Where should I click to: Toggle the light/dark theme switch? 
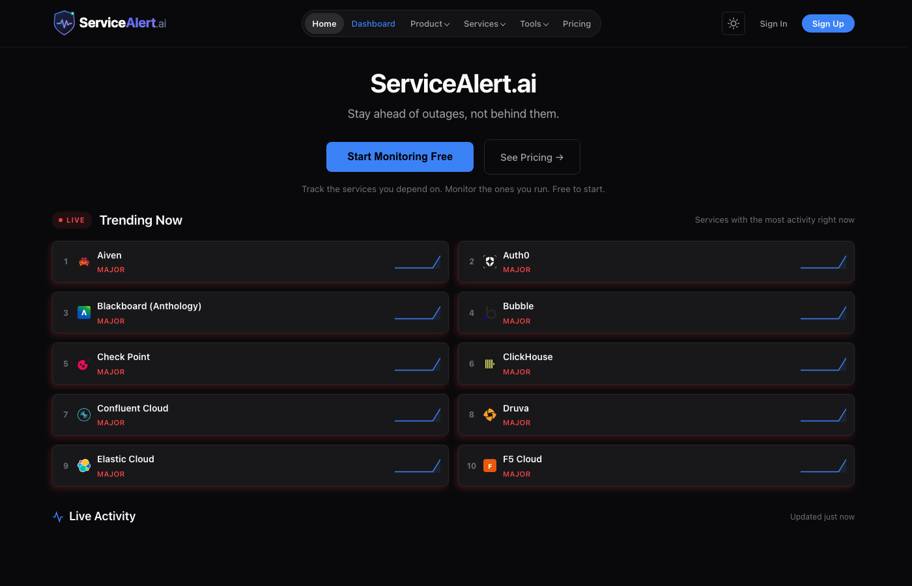click(733, 23)
